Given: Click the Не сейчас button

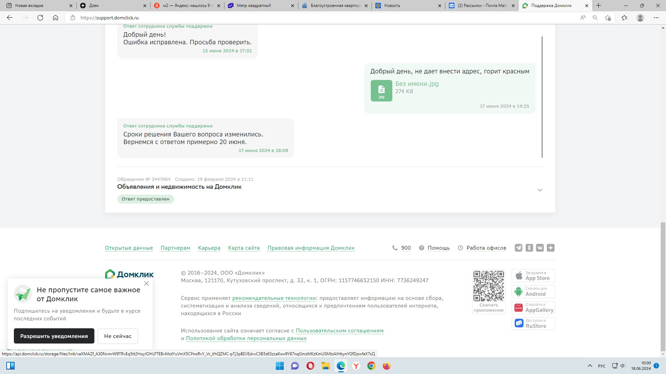Looking at the screenshot, I should coord(118,336).
